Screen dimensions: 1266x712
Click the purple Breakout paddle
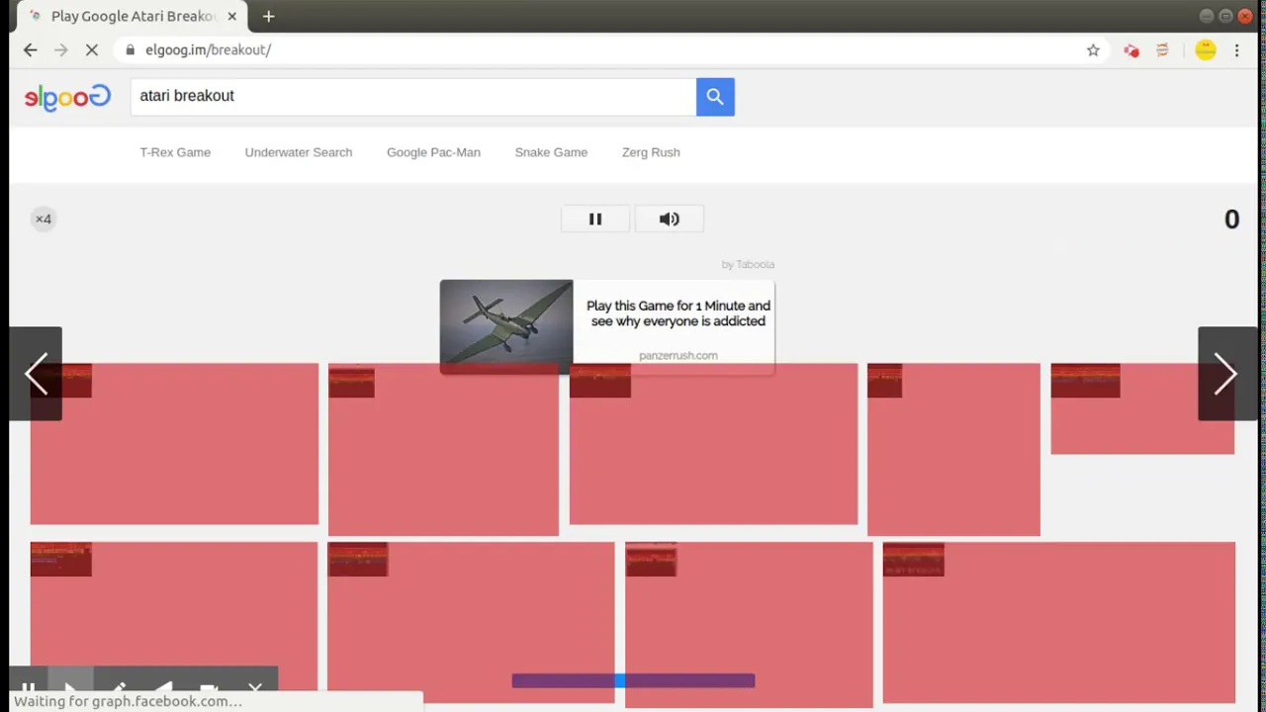[633, 680]
